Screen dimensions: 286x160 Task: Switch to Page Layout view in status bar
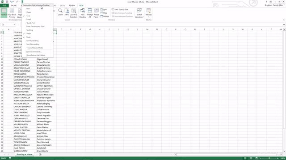(251, 158)
